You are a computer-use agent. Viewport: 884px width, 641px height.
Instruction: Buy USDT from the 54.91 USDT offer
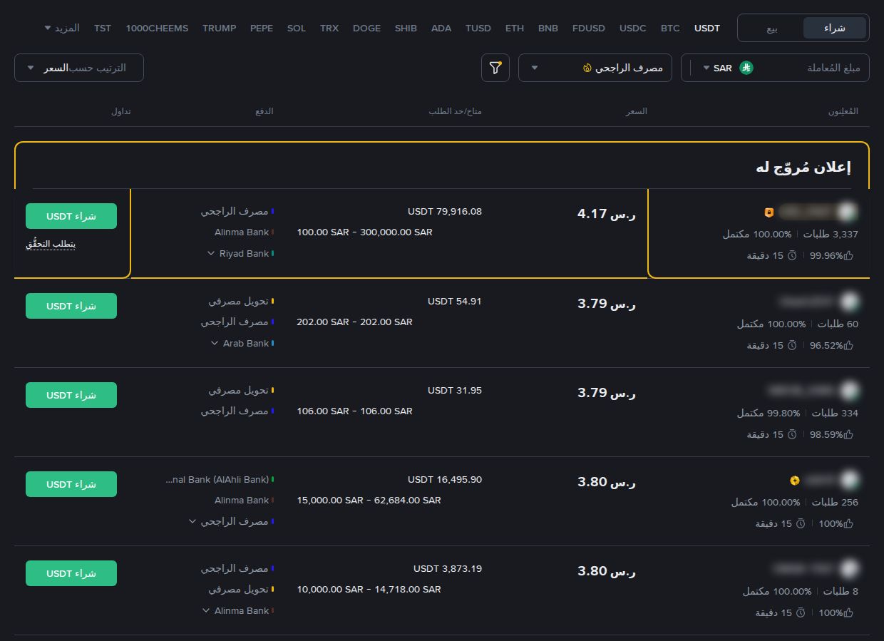click(x=71, y=306)
